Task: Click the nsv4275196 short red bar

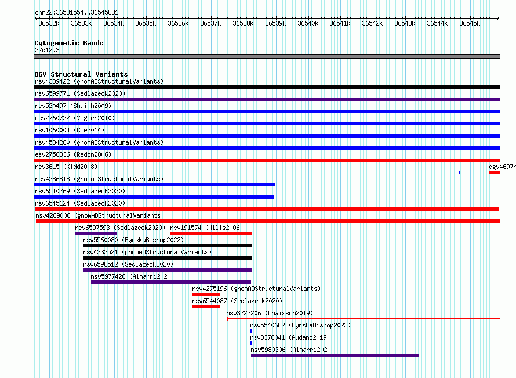Action: tap(206, 294)
